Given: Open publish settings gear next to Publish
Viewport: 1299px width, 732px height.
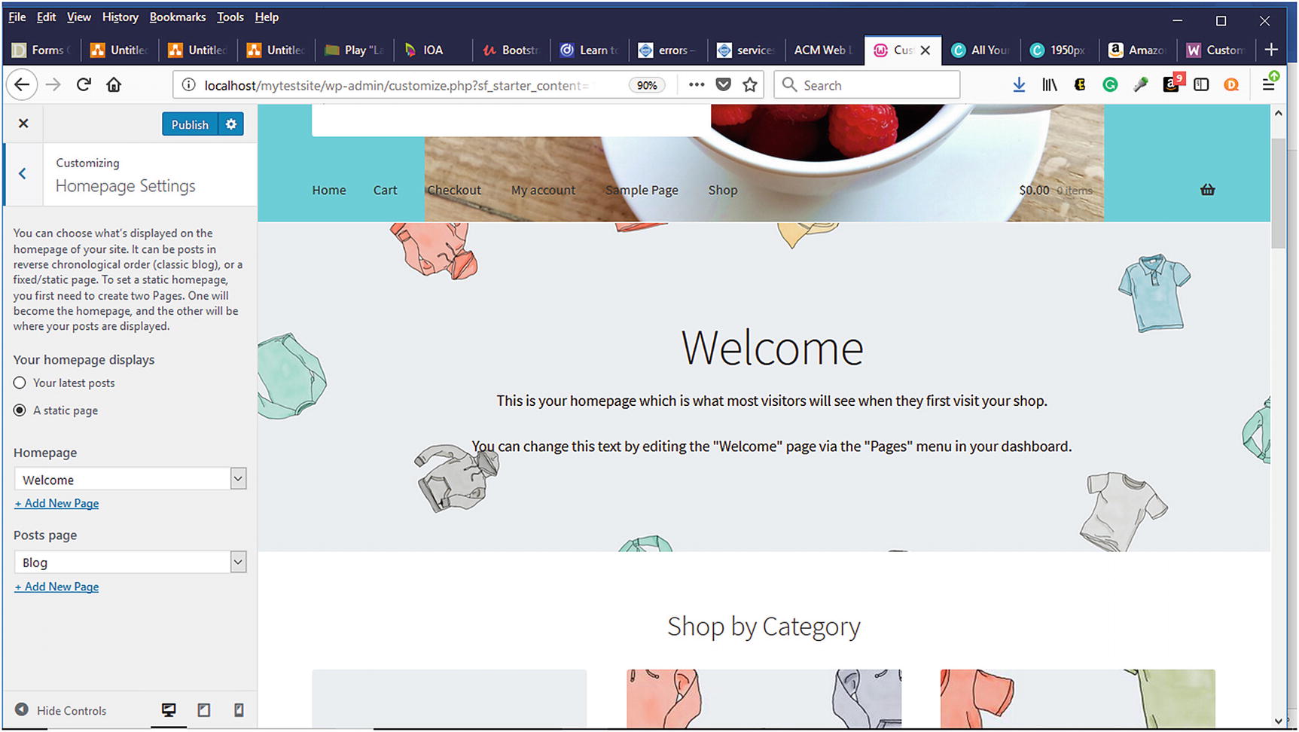Looking at the screenshot, I should [231, 124].
